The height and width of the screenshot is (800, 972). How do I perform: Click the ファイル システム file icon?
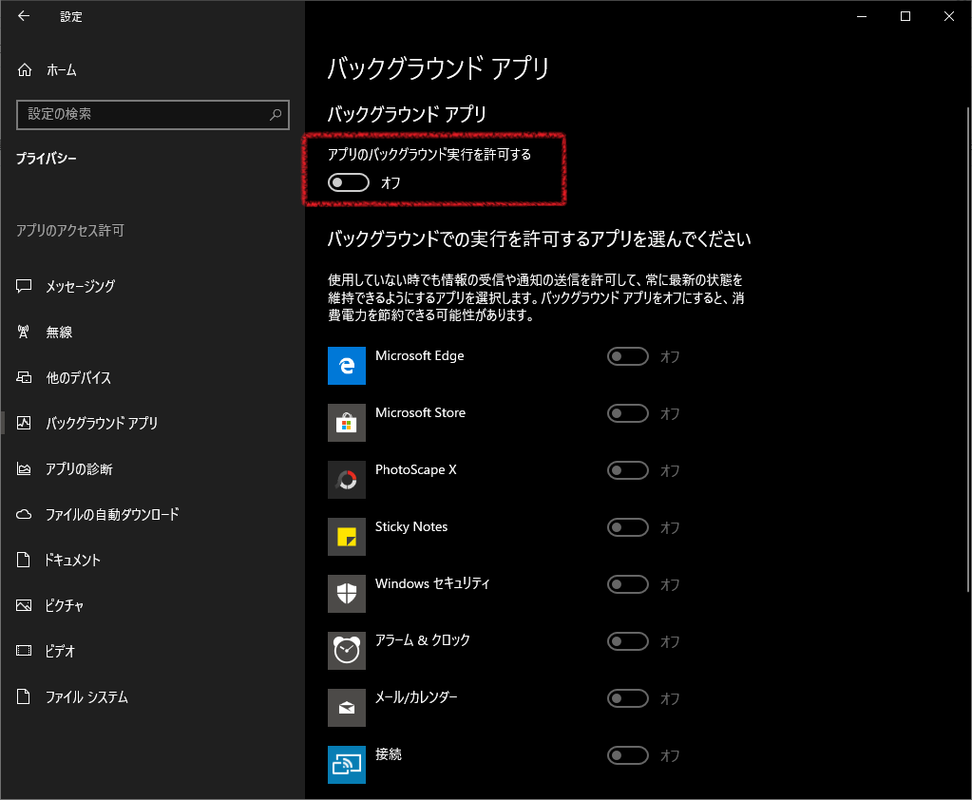(24, 696)
